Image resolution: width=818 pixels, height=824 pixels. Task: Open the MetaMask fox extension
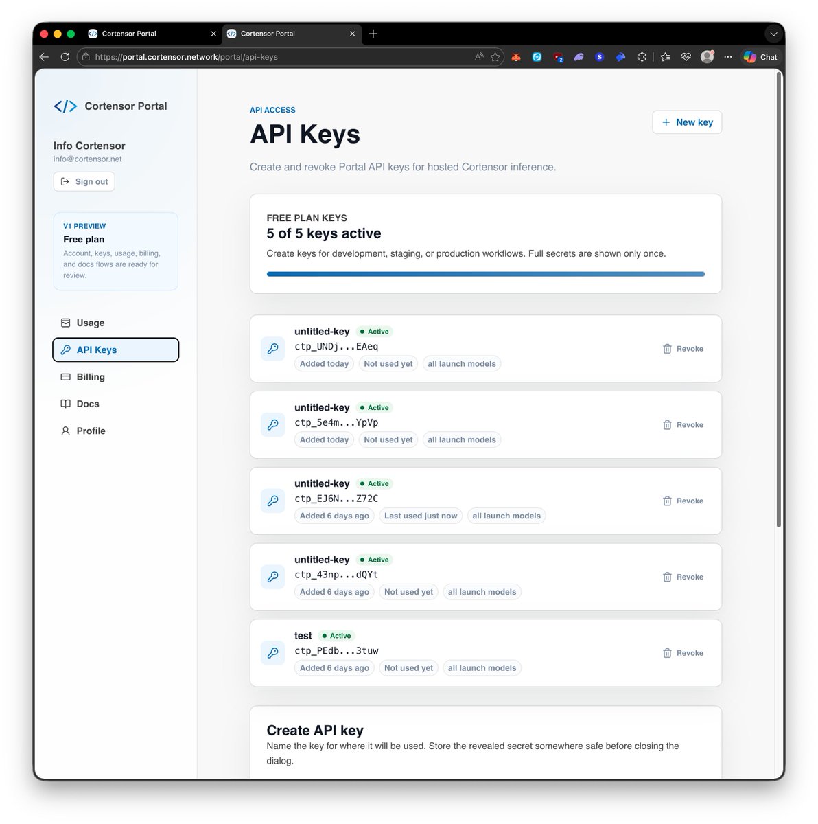pyautogui.click(x=516, y=57)
